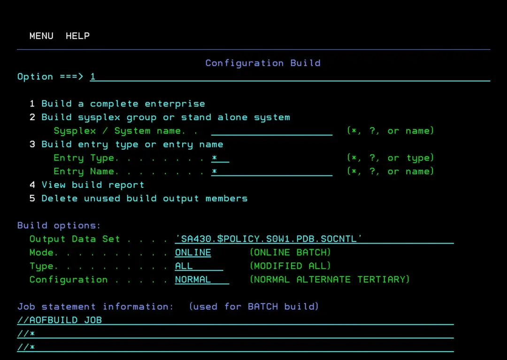The image size is (507, 360).
Task: Click the (NORMAL ALTERNATE TERTIARY) hint text
Action: [x=330, y=280]
